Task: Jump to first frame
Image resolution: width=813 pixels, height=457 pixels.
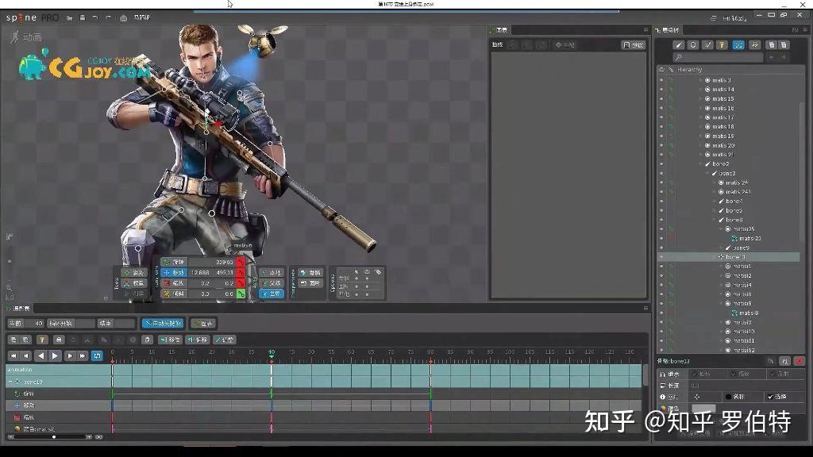Action: pyautogui.click(x=13, y=356)
